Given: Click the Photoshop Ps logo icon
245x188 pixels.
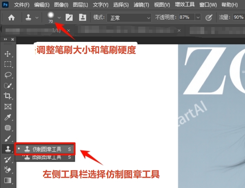Looking at the screenshot, I should tap(5, 4).
